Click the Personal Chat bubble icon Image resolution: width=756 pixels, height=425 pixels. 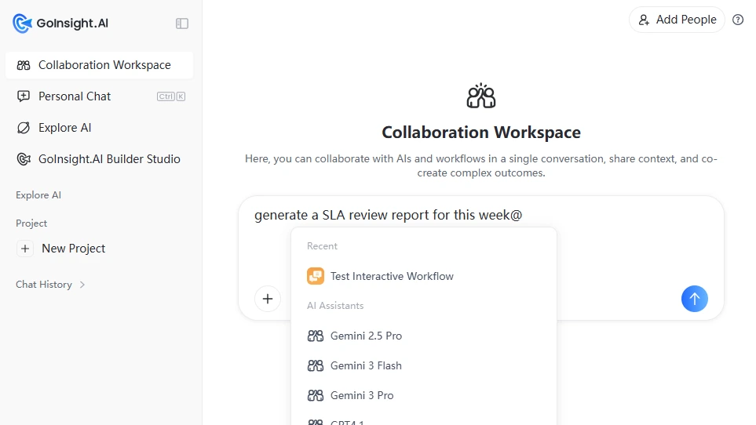(24, 96)
